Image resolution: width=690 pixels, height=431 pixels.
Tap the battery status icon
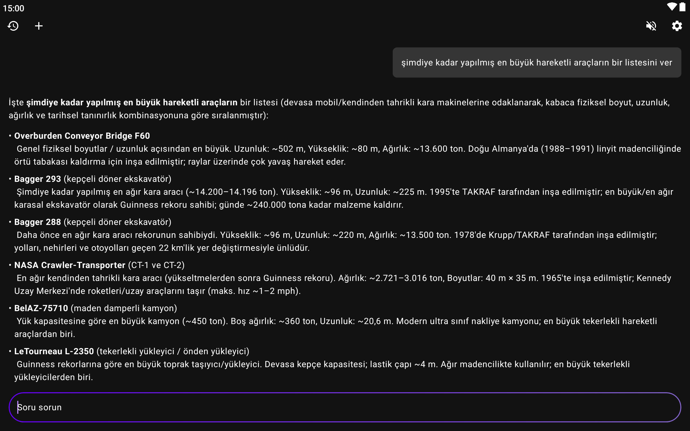[x=682, y=7]
